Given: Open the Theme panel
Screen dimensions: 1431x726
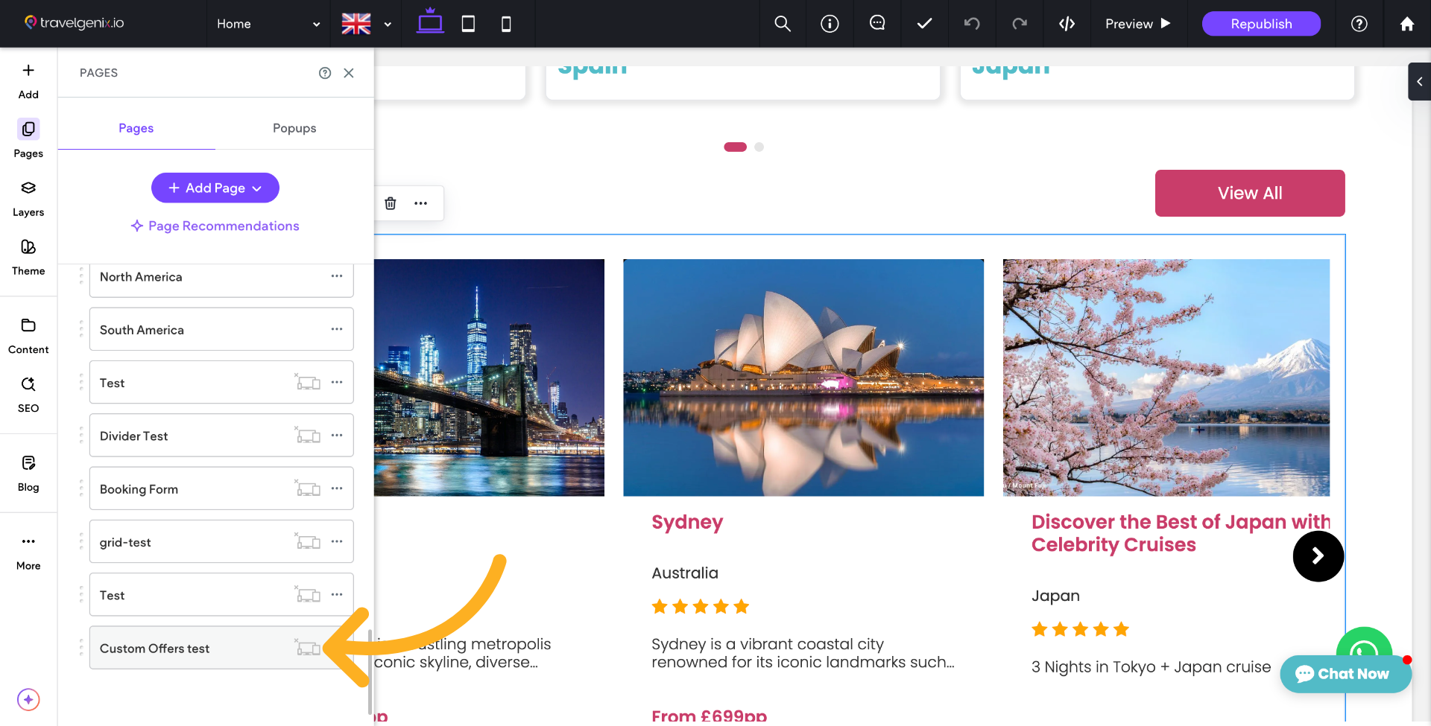Looking at the screenshot, I should (x=28, y=257).
